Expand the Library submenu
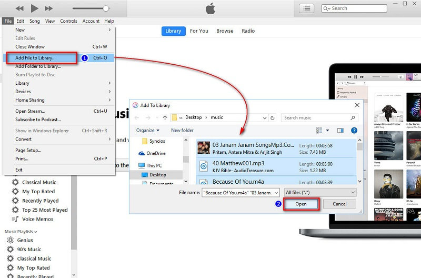 click(x=59, y=83)
